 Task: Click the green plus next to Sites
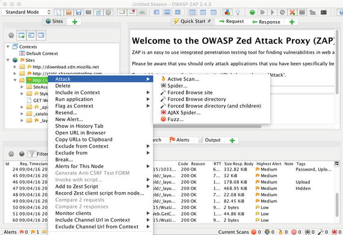pyautogui.click(x=75, y=22)
